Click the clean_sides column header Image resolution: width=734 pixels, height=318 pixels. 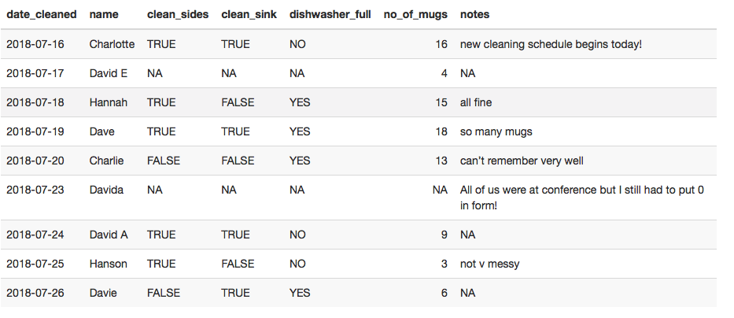[178, 14]
